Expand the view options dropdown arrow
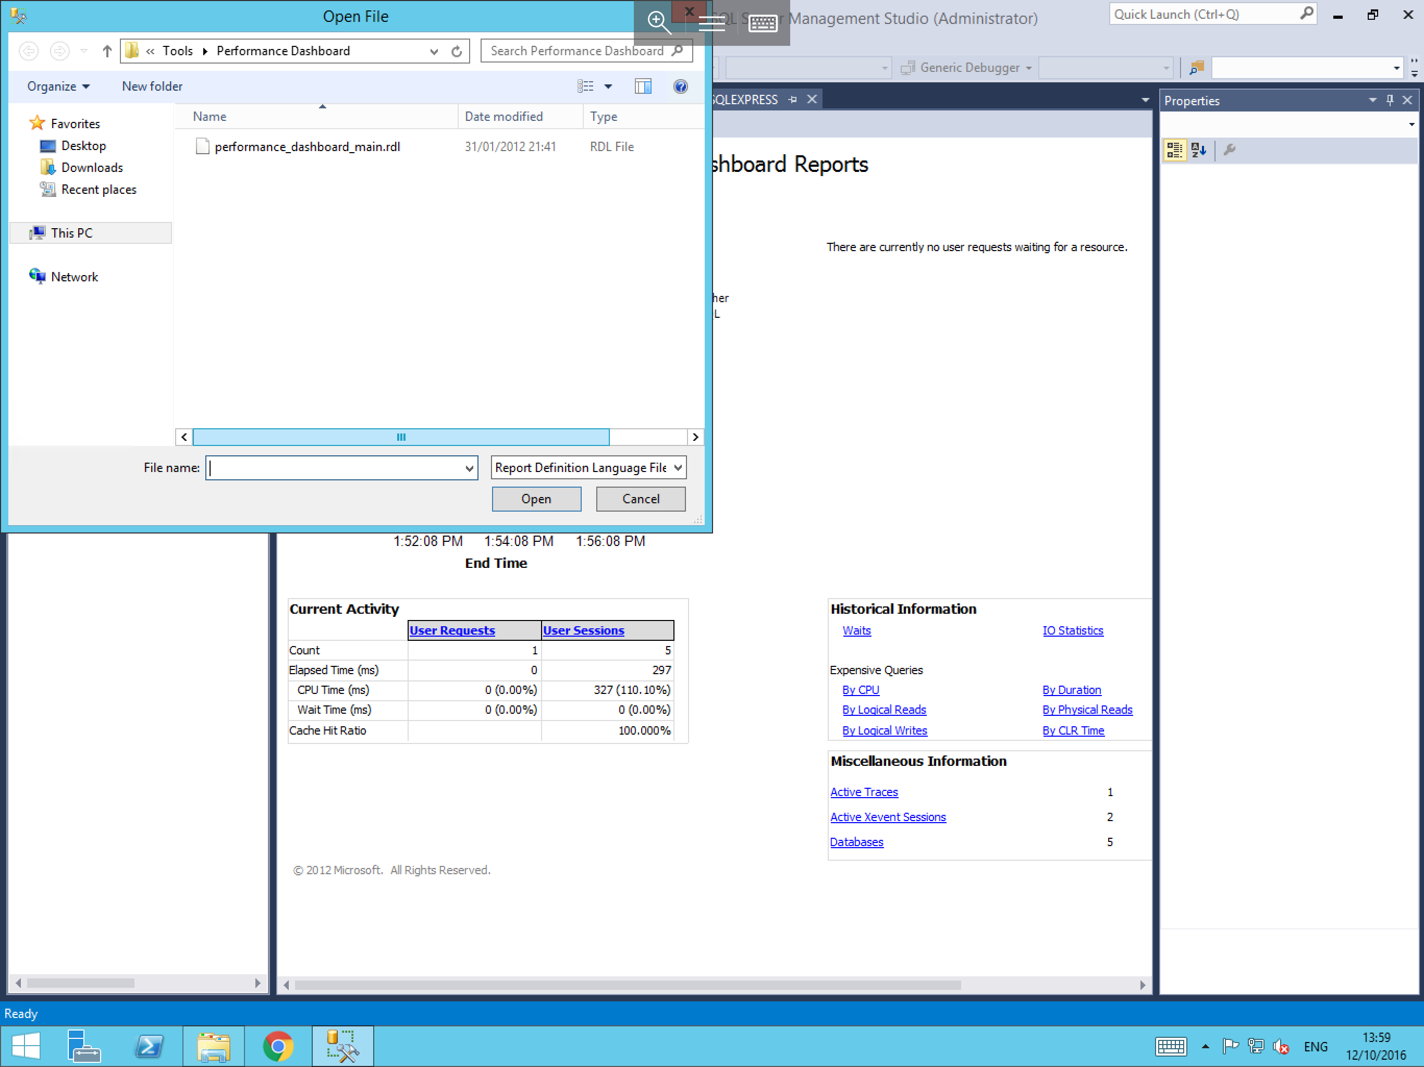This screenshot has width=1424, height=1067. (x=608, y=86)
